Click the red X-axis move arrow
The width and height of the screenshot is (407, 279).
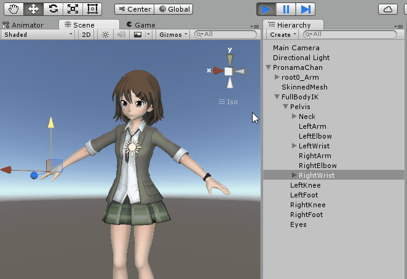coord(6,170)
